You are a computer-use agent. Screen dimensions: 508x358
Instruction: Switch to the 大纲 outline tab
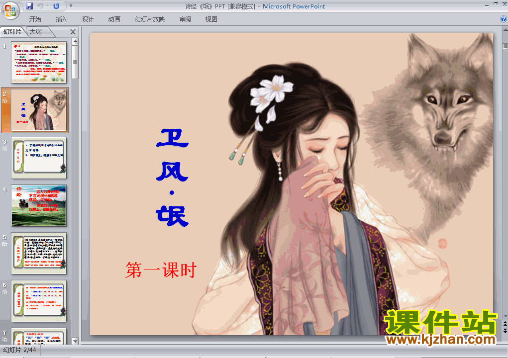point(36,32)
